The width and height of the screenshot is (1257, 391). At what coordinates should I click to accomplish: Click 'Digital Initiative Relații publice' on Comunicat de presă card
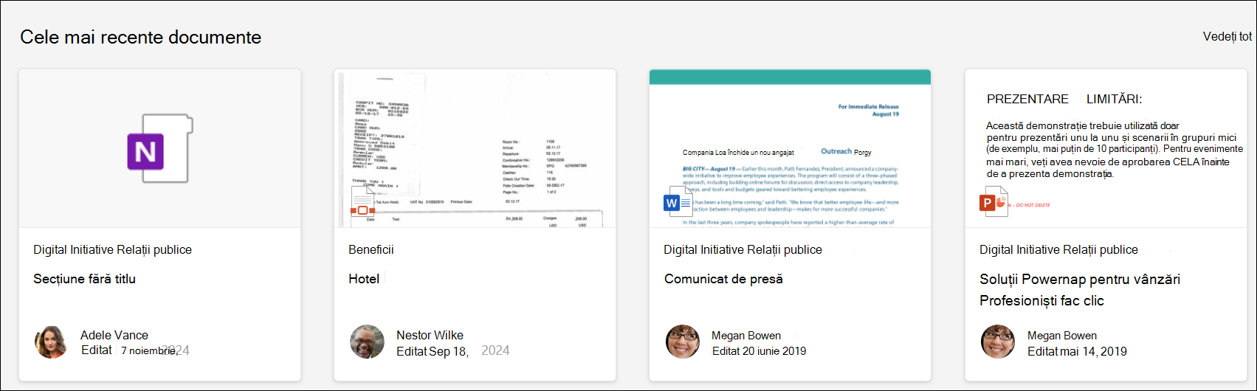point(743,249)
